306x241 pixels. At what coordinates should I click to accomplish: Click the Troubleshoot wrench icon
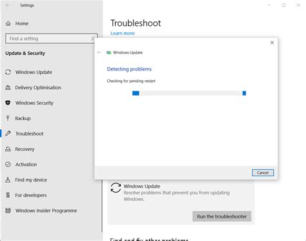pos(8,134)
